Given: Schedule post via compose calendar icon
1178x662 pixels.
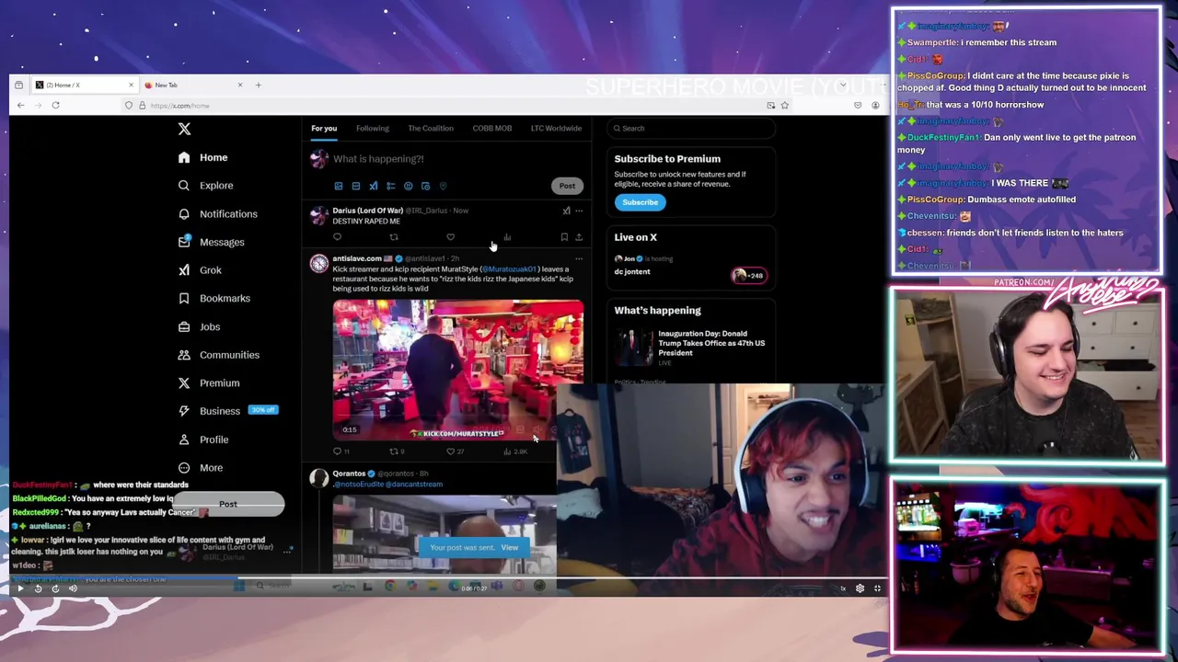Looking at the screenshot, I should pyautogui.click(x=425, y=186).
